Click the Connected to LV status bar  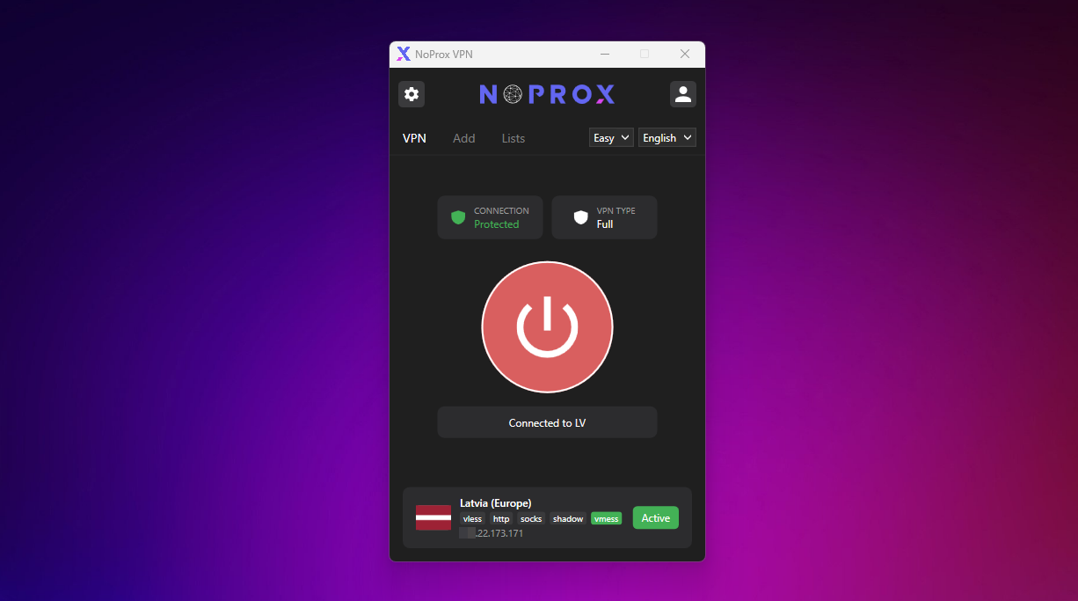[x=547, y=422]
